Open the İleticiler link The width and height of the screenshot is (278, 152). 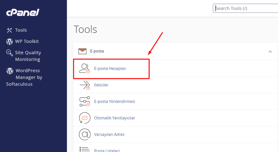pos(101,85)
